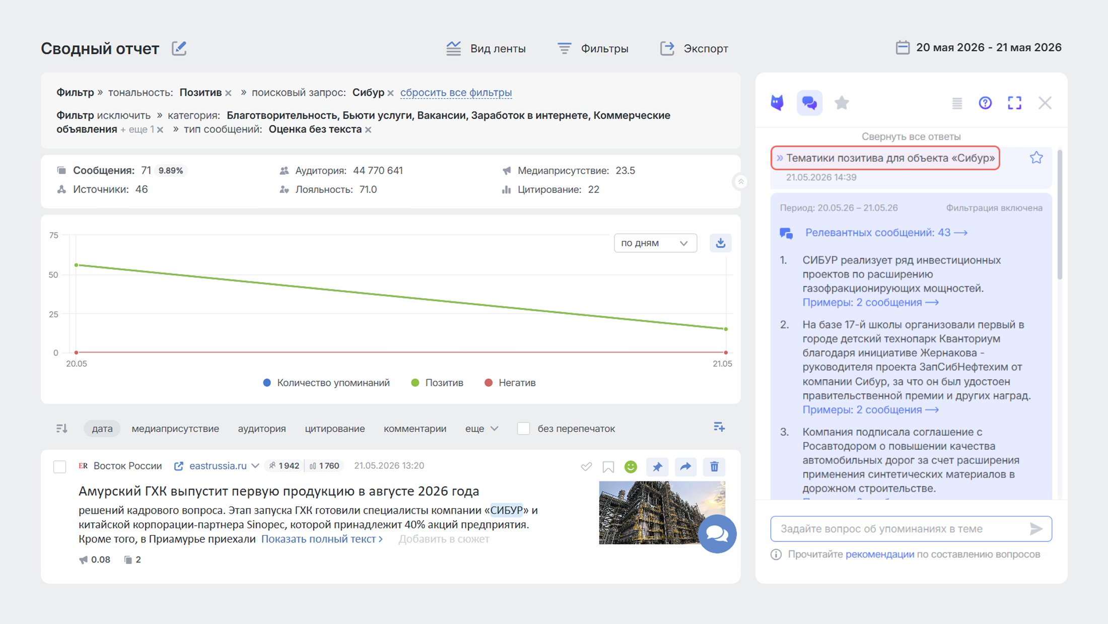
Task: Open examples link under item 1 газофракционирующих
Action: click(870, 303)
